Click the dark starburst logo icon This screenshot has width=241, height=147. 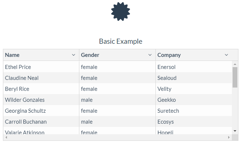click(x=120, y=11)
